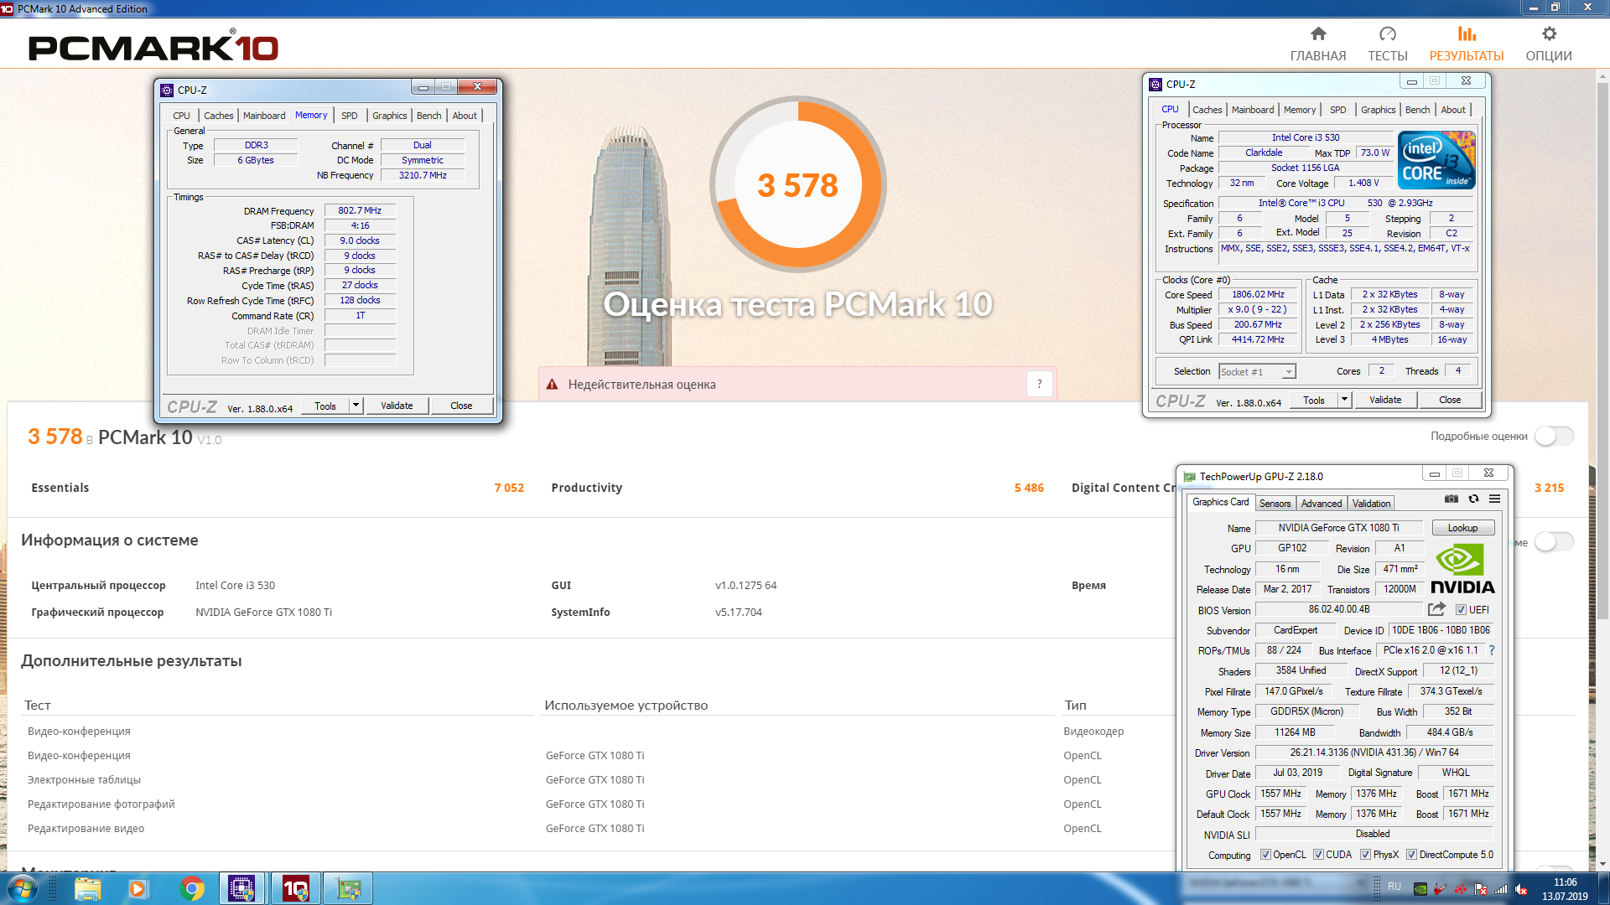Viewport: 1610px width, 905px height.
Task: Open the Windows Start menu
Action: pos(23,888)
